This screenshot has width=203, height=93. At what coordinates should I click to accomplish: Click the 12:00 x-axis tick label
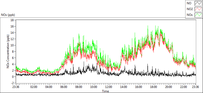(x=109, y=87)
